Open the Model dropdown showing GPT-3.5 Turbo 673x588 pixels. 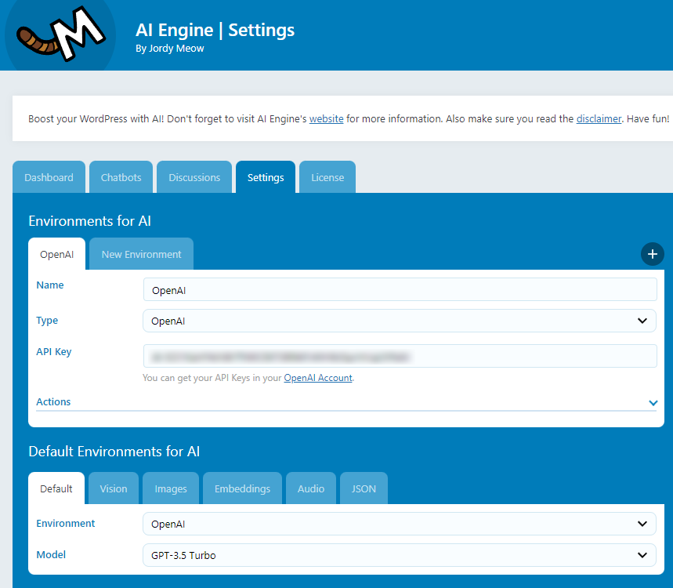click(400, 555)
